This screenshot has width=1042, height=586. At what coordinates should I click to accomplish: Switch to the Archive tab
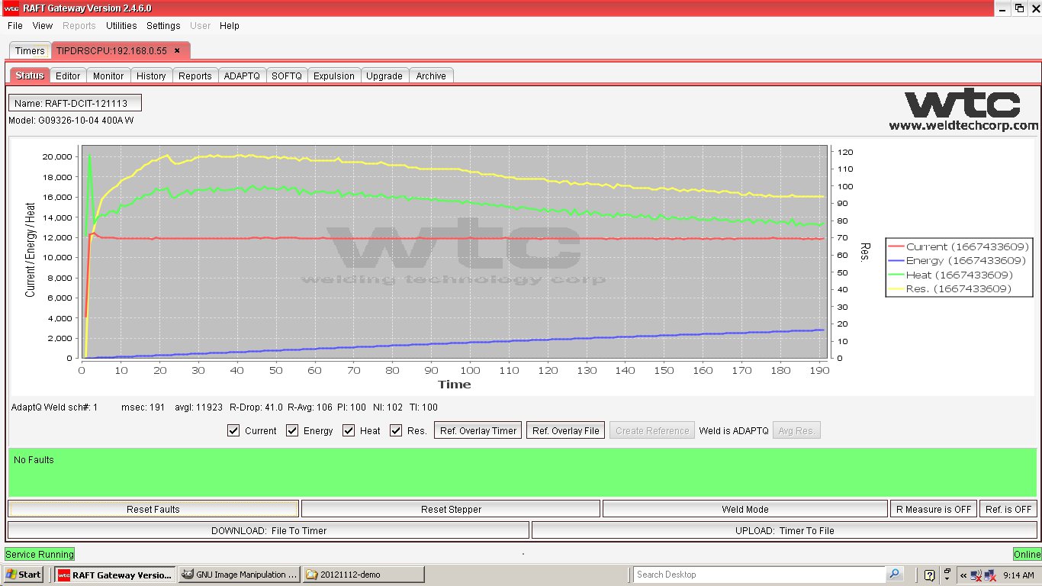[431, 76]
